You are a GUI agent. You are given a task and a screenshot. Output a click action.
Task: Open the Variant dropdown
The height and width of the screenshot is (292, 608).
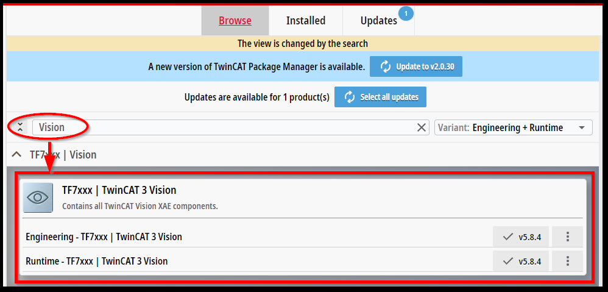pyautogui.click(x=513, y=127)
